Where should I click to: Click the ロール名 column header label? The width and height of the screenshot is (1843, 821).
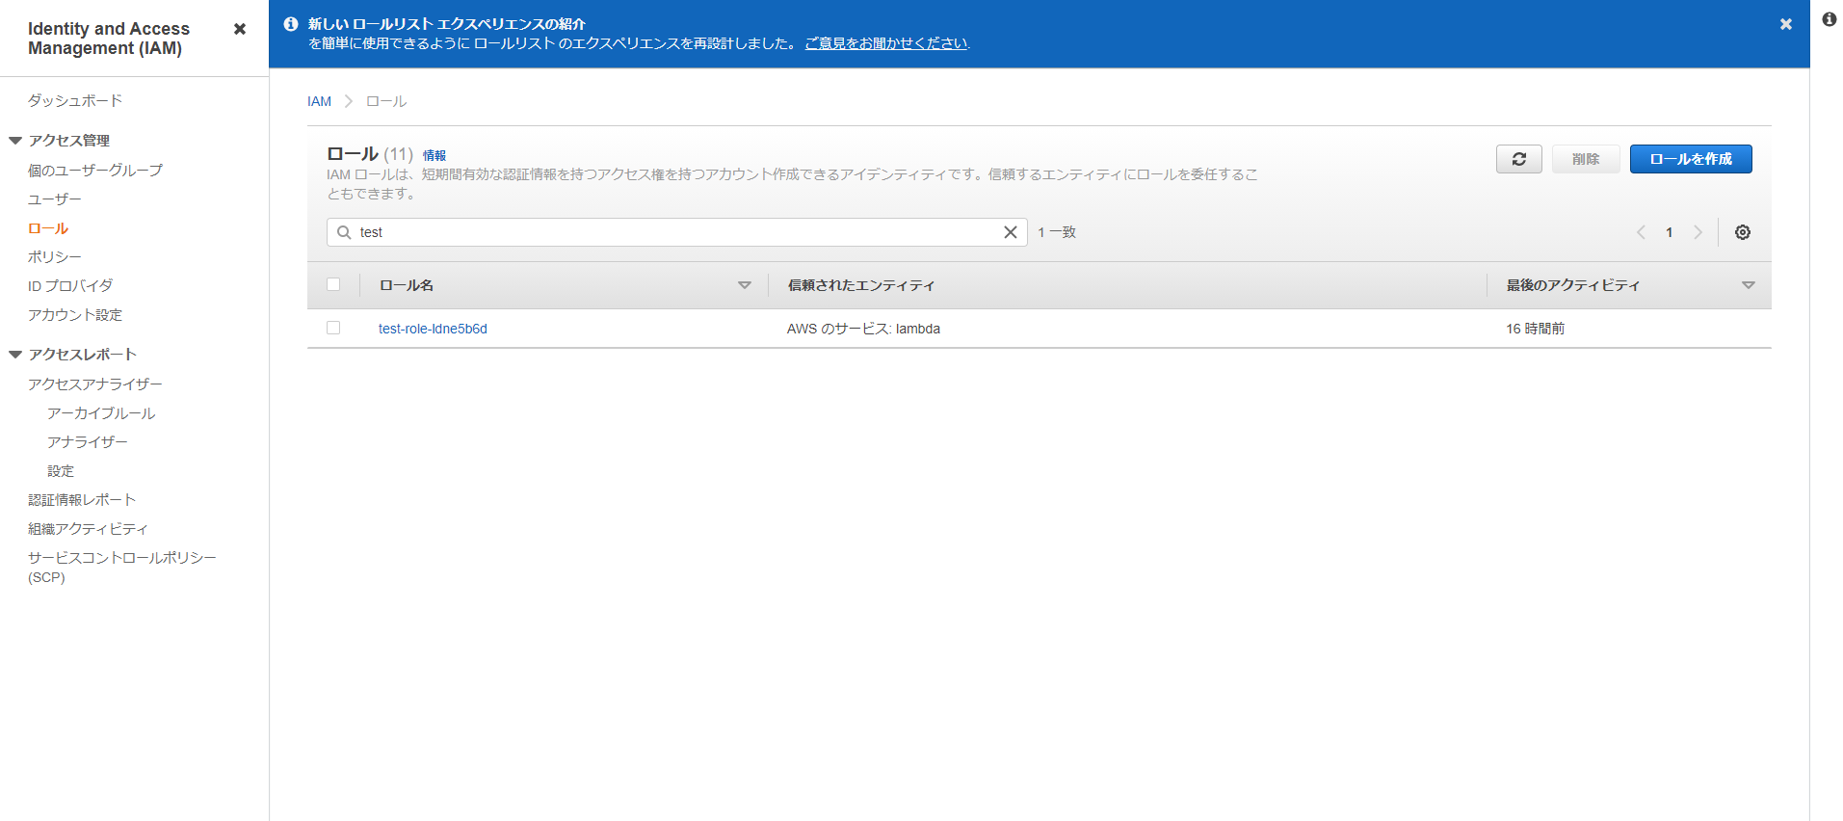tap(407, 285)
